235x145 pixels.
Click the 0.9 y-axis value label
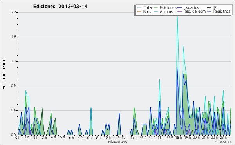tap(13, 86)
